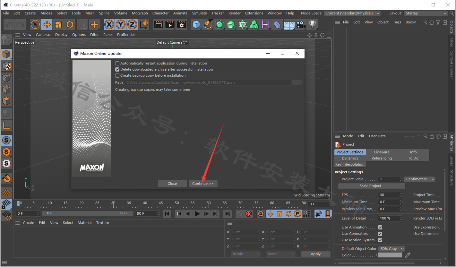This screenshot has height=267, width=456.
Task: Open the MoGraph menu
Action: tap(140, 13)
